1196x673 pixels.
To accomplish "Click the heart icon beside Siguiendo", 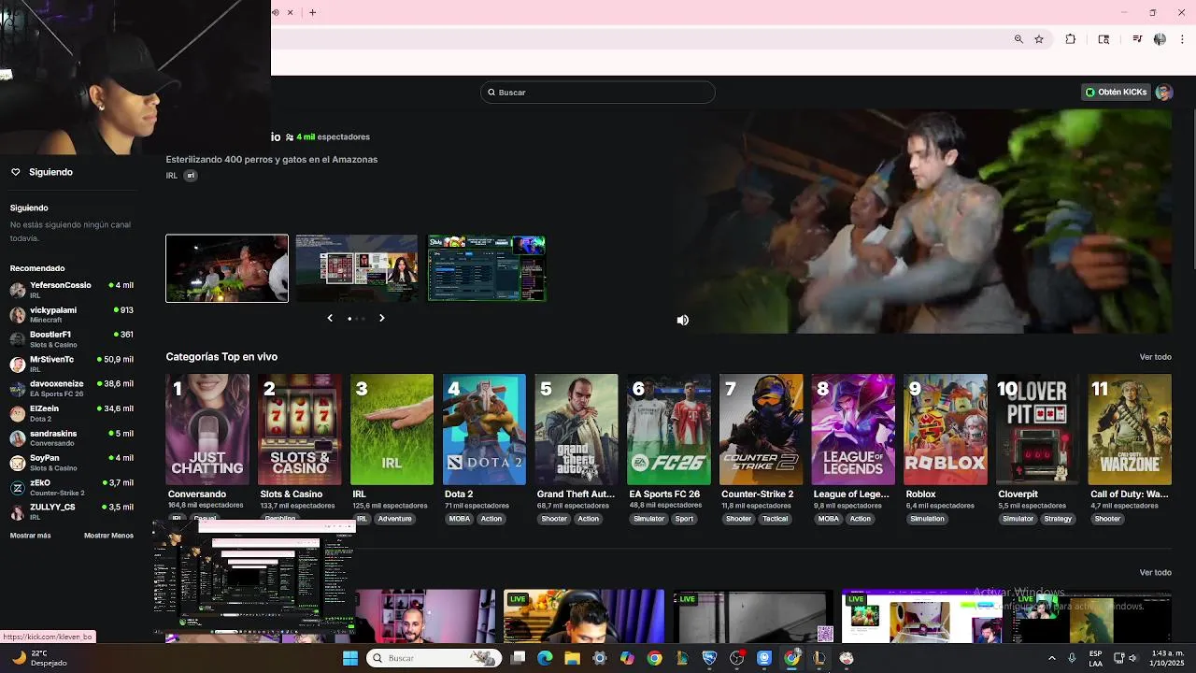I will (16, 172).
